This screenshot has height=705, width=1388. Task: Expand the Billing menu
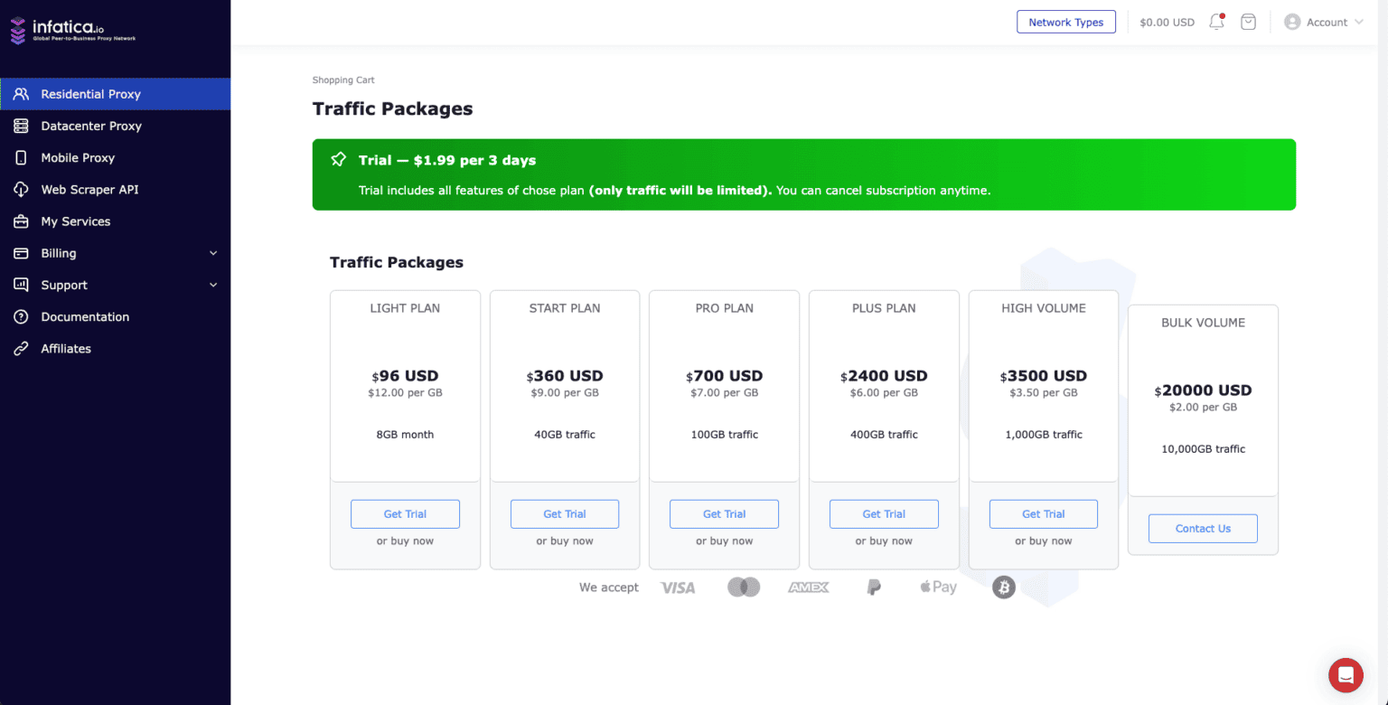tap(115, 253)
